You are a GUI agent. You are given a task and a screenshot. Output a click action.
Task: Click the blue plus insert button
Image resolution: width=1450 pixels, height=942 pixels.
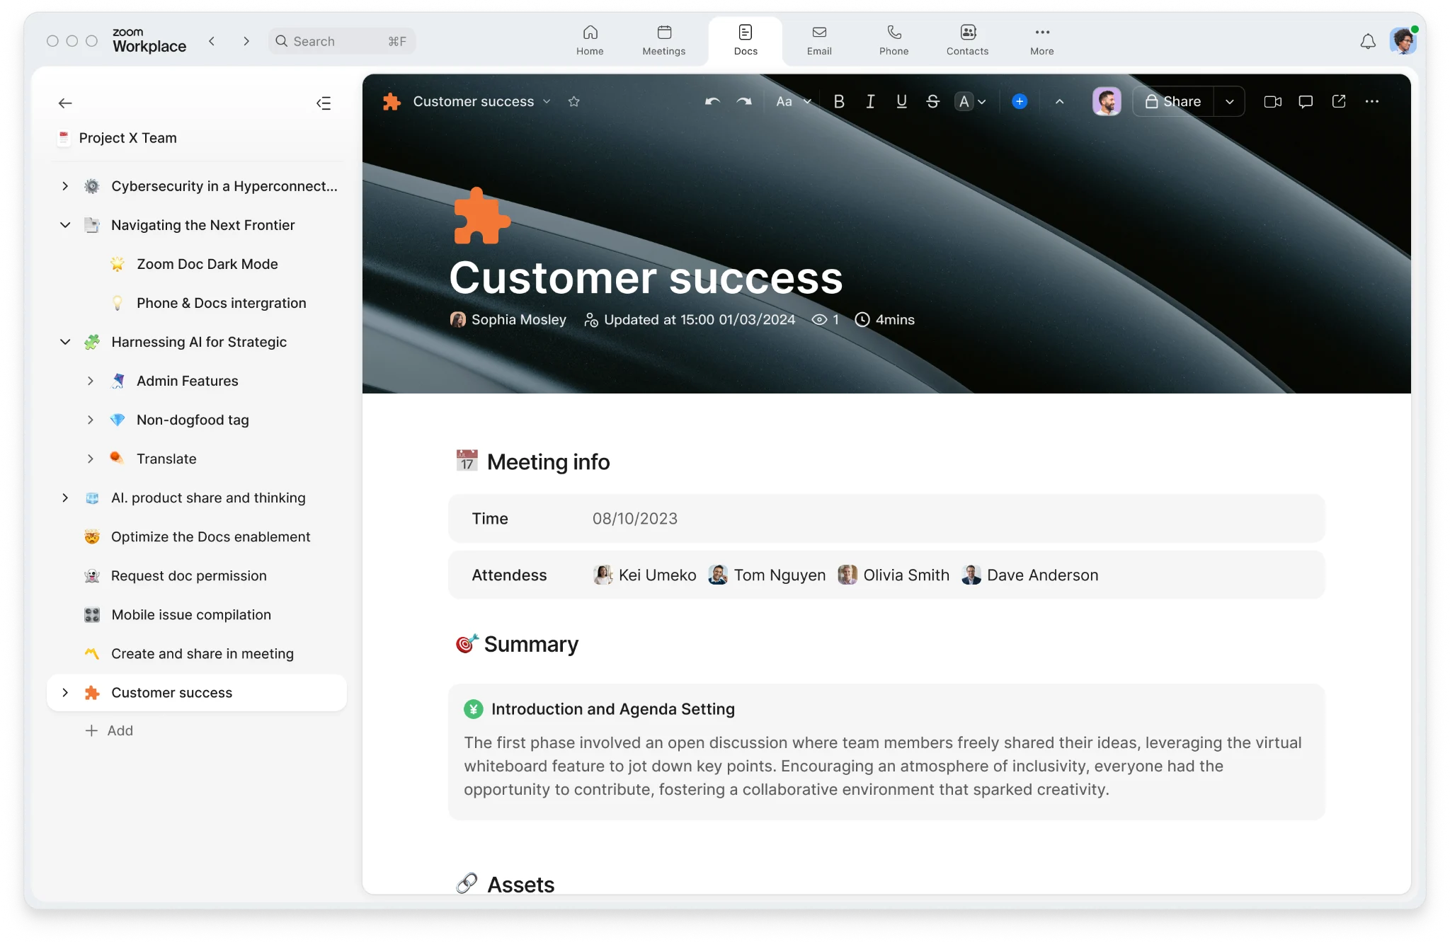tap(1020, 101)
